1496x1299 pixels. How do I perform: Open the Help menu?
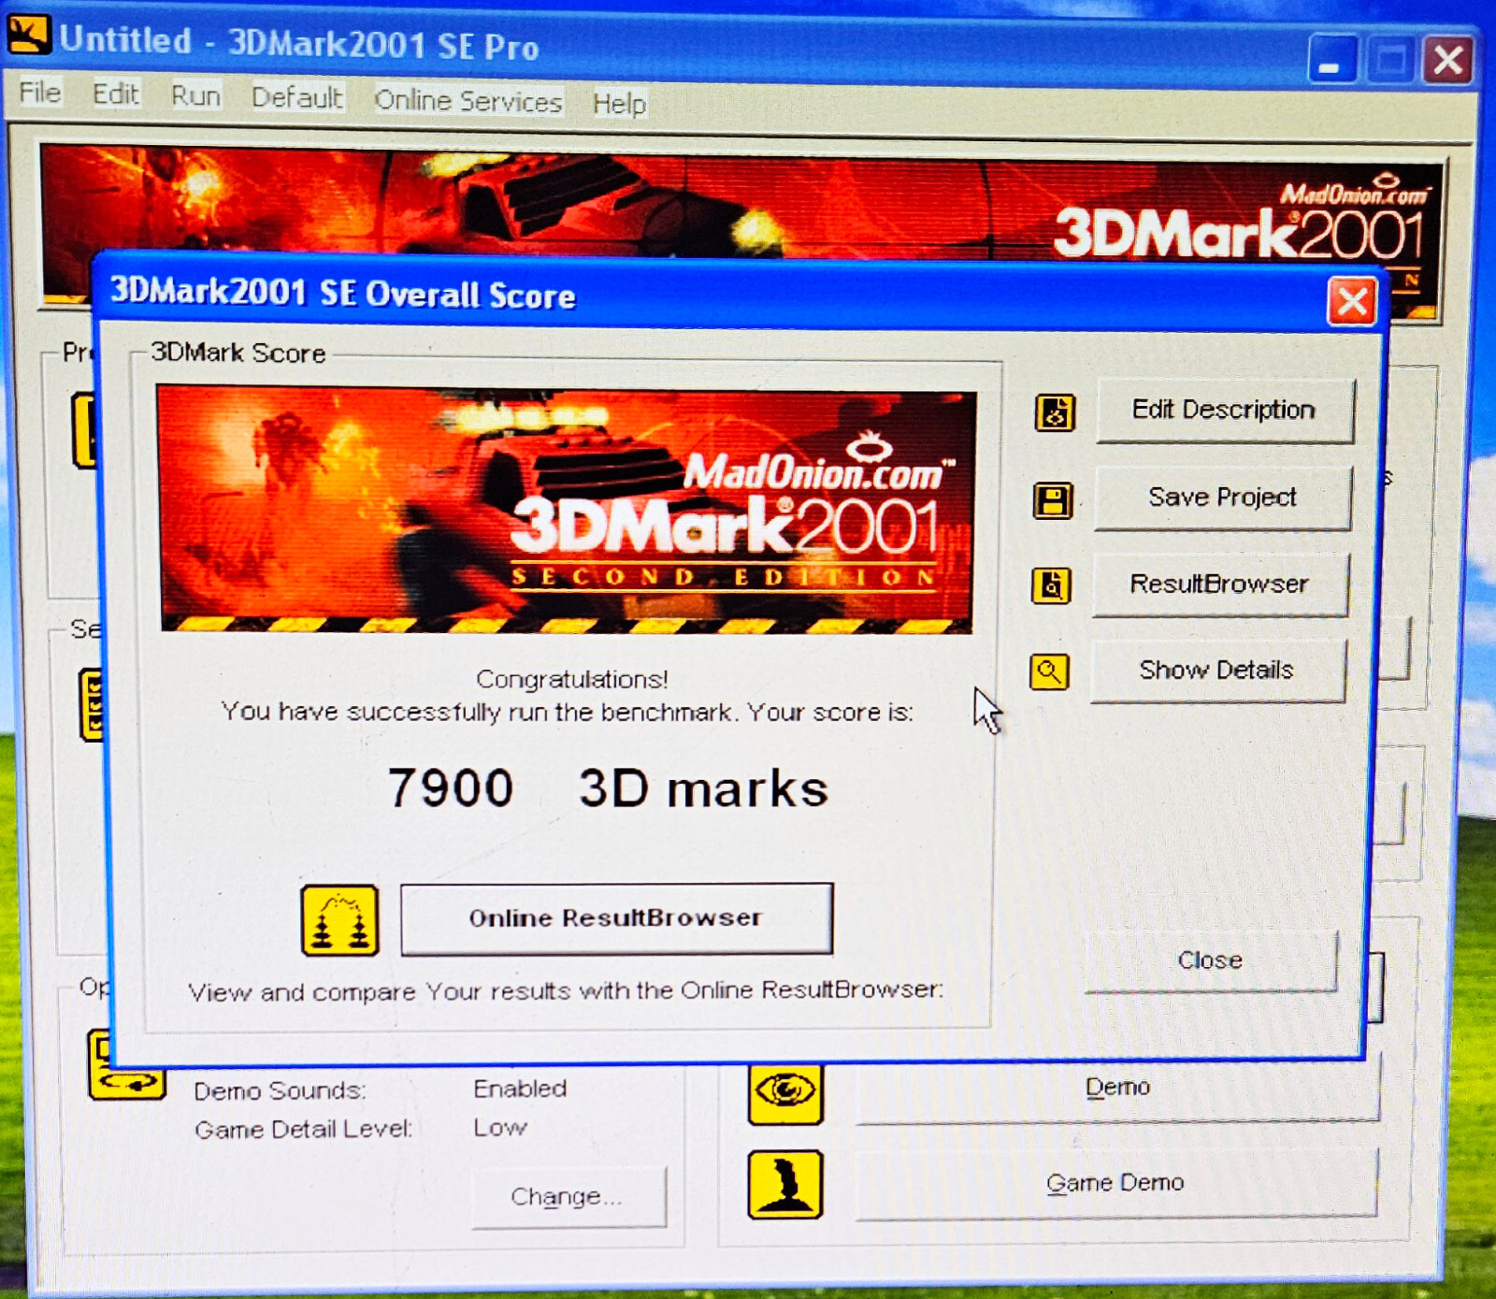[619, 103]
